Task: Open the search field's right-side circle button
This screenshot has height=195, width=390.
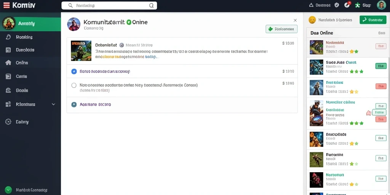Action: point(151,5)
